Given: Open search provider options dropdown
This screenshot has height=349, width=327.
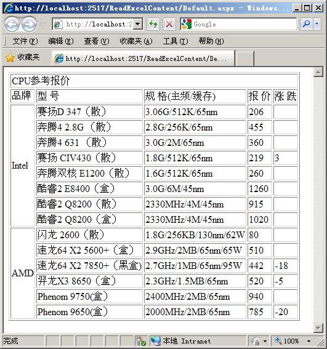Looking at the screenshot, I should click(x=317, y=24).
